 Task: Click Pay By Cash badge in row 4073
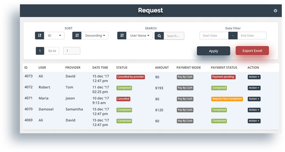[x=185, y=77]
